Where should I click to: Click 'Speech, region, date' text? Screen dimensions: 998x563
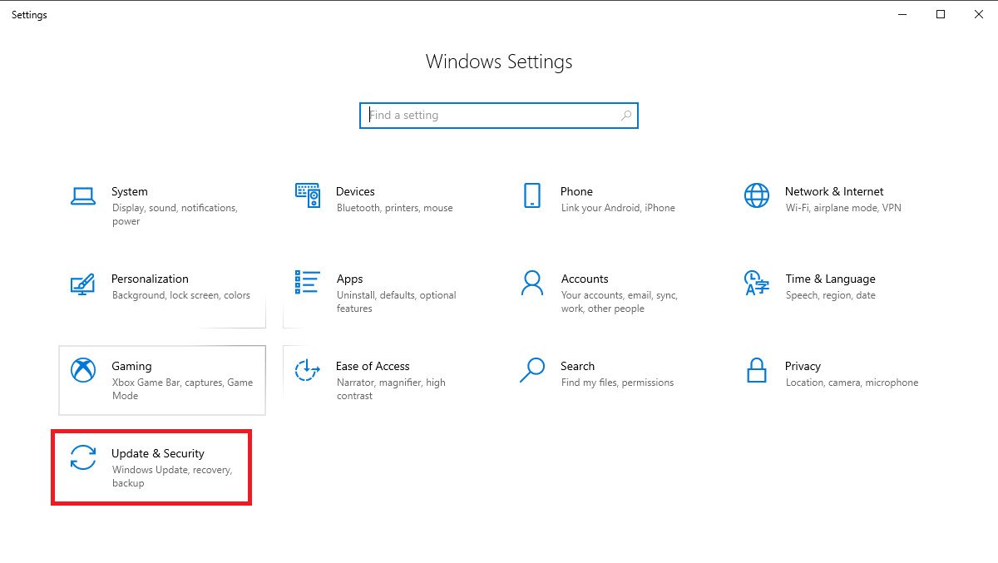[831, 295]
